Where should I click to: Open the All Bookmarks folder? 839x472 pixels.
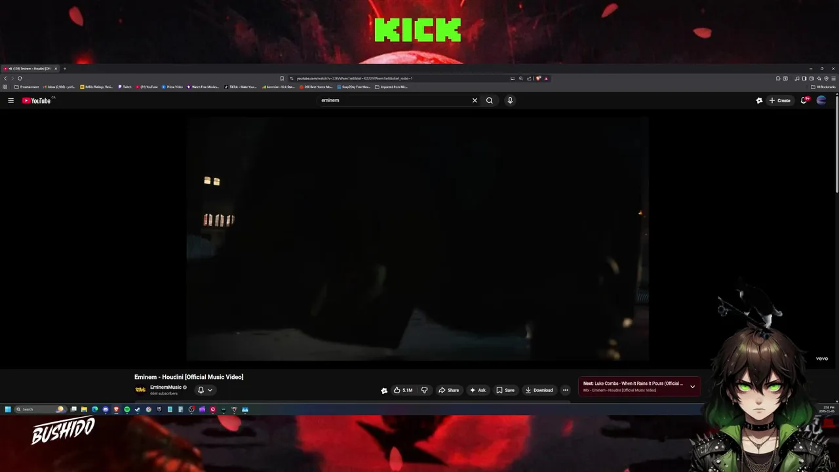tap(823, 87)
